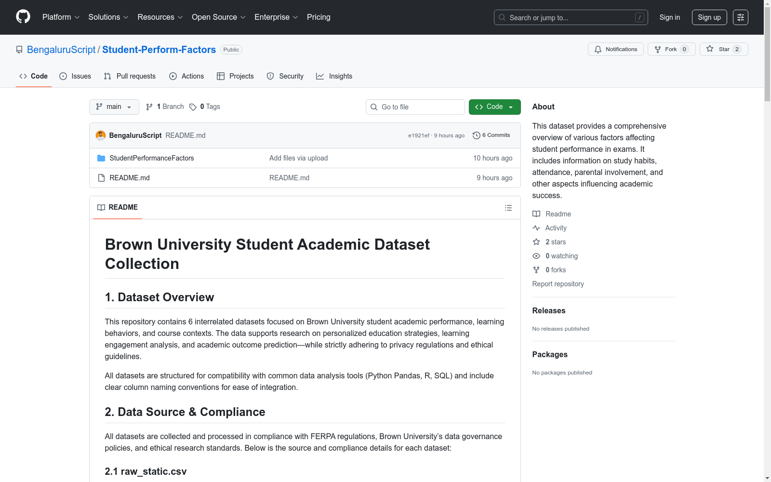This screenshot has height=482, width=771.
Task: Click the 'No packages published' text
Action: point(562,373)
